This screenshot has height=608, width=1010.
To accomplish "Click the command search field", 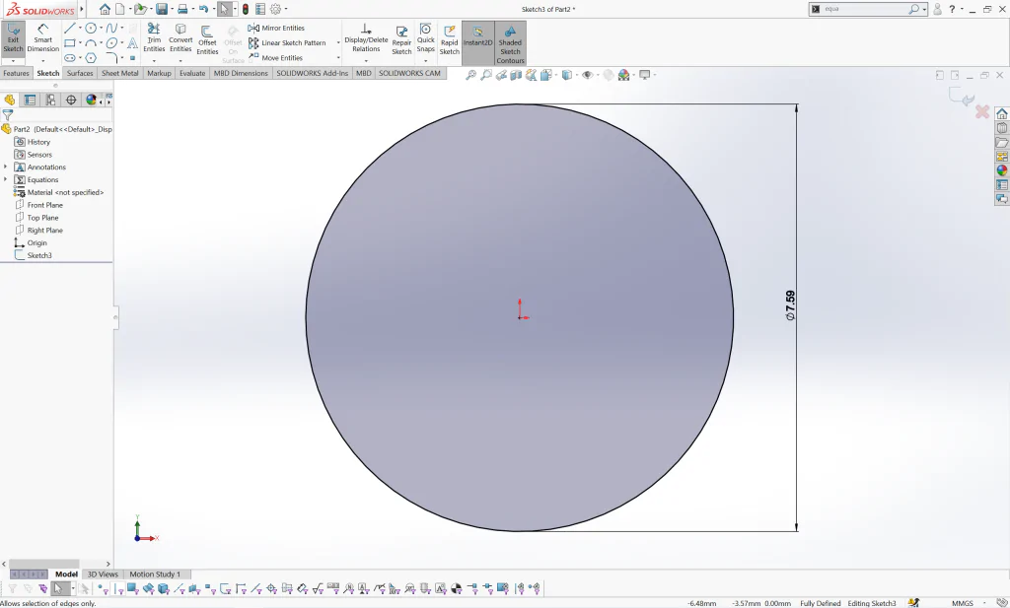I will 865,9.
